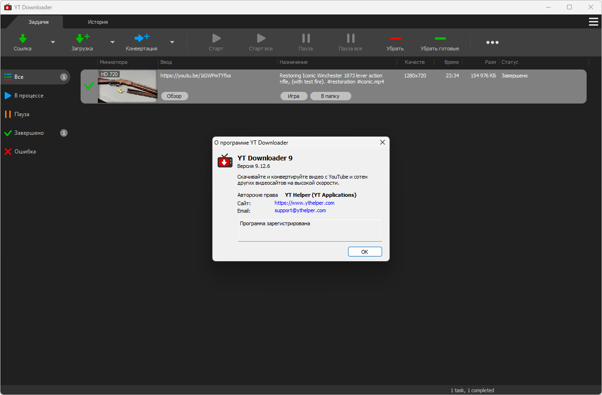Image resolution: width=602 pixels, height=395 pixels.
Task: Open the three-dots more options toolbar item
Action: tap(493, 42)
